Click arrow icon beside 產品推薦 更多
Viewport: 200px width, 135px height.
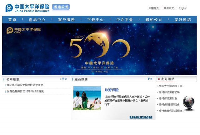(146, 79)
